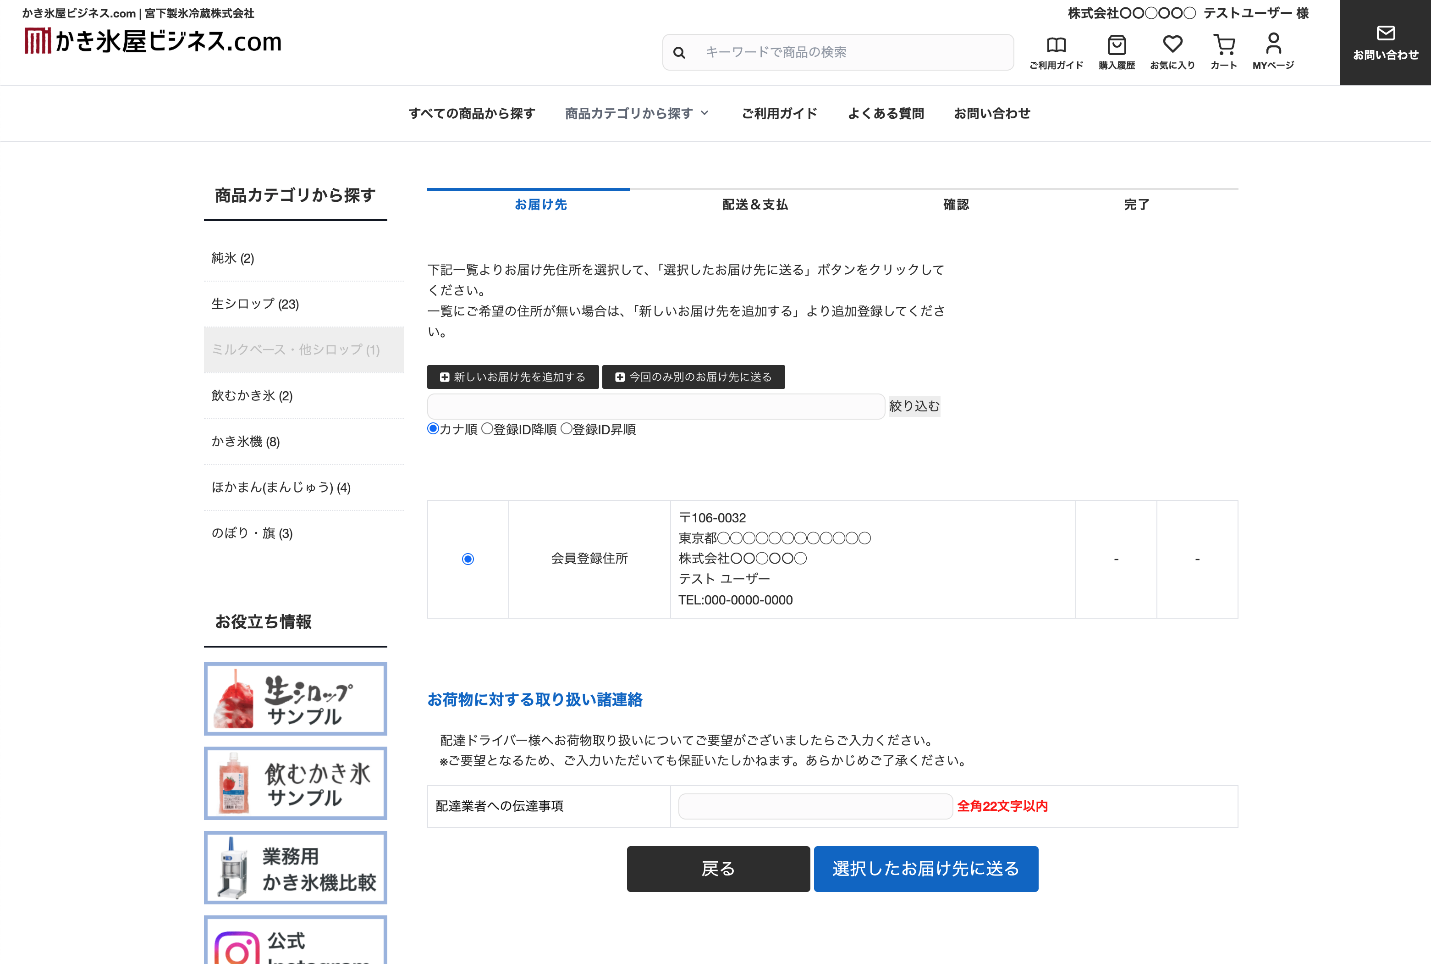Open the 生シロップ サンプル banner
Image resolution: width=1431 pixels, height=964 pixels.
(296, 698)
